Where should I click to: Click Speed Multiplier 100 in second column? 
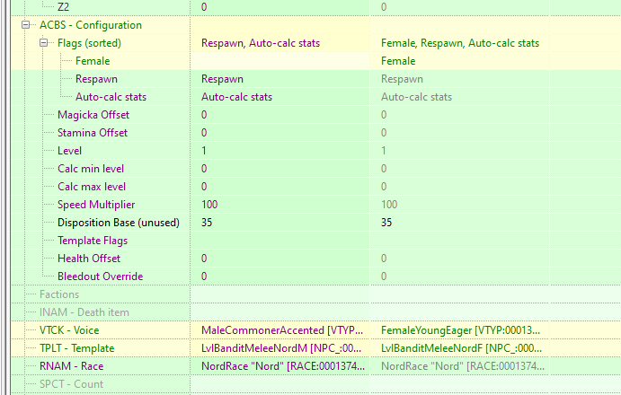coord(389,205)
